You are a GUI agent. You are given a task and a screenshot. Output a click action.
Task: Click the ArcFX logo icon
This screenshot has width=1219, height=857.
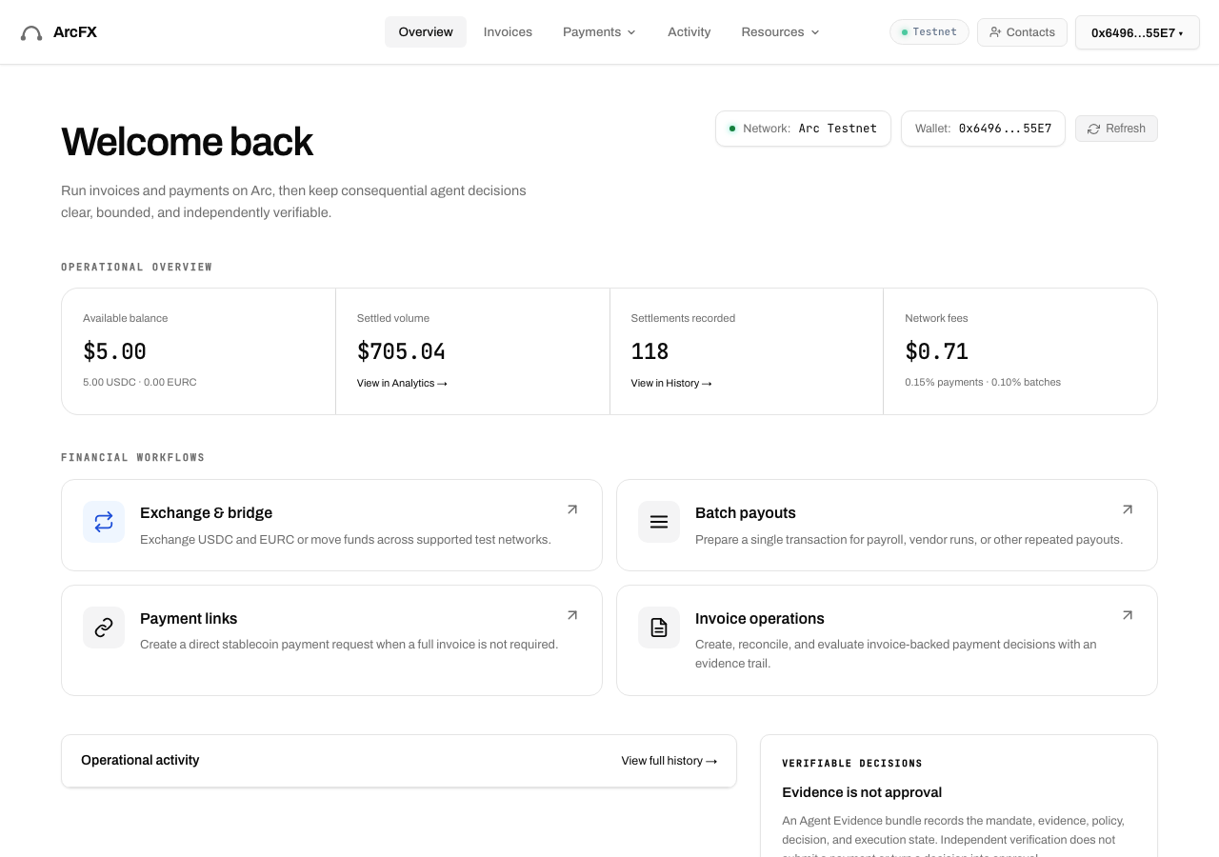[x=31, y=33]
